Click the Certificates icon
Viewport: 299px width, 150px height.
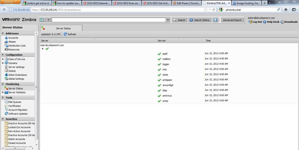[6, 106]
